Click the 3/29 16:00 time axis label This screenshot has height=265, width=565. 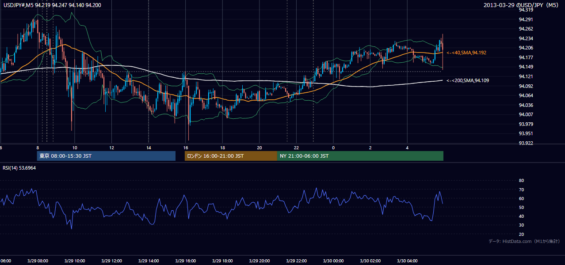(186, 261)
